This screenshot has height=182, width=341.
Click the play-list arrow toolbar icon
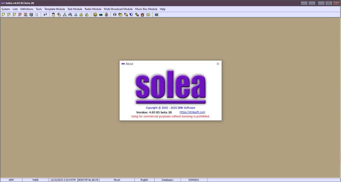(x=45, y=15)
